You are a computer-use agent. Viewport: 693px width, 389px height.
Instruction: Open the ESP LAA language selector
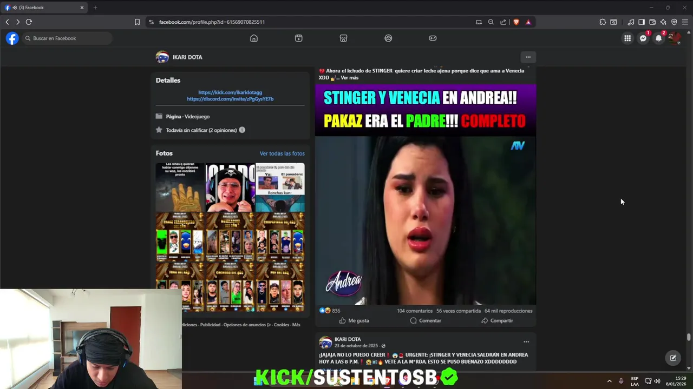[635, 381]
